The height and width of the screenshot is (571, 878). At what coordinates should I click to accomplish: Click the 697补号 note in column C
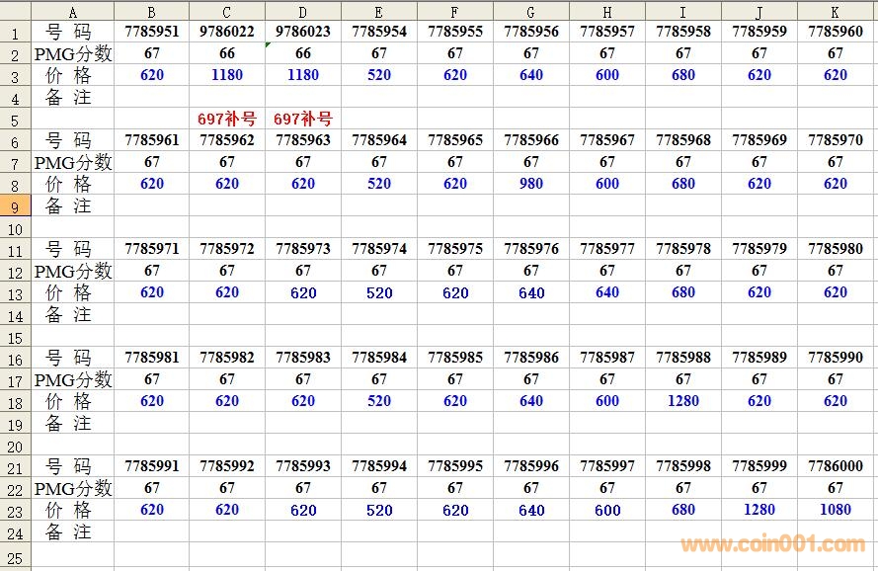click(x=227, y=119)
